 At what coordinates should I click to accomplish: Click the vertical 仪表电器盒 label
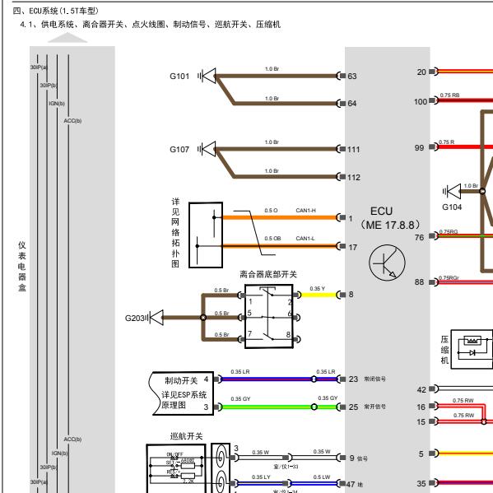[21, 266]
